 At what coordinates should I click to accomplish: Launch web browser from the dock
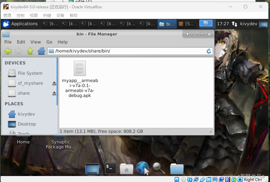(x=142, y=168)
